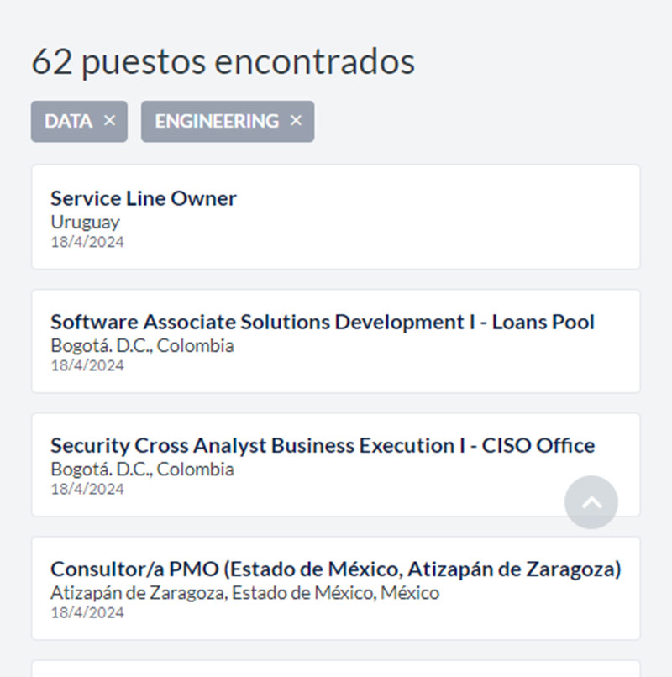Image resolution: width=672 pixels, height=677 pixels.
Task: Click the 62 puestos encontrados heading
Action: 223,60
